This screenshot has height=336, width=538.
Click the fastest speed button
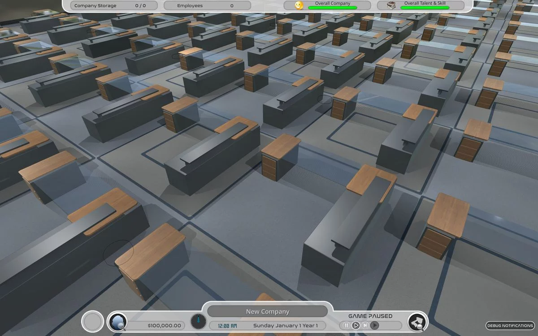pos(375,326)
